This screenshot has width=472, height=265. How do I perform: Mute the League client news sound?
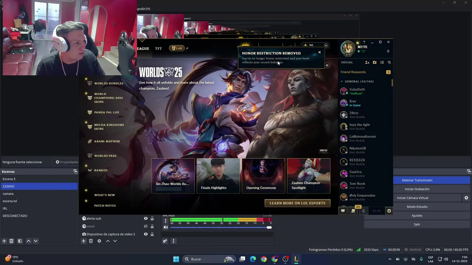tap(327, 66)
